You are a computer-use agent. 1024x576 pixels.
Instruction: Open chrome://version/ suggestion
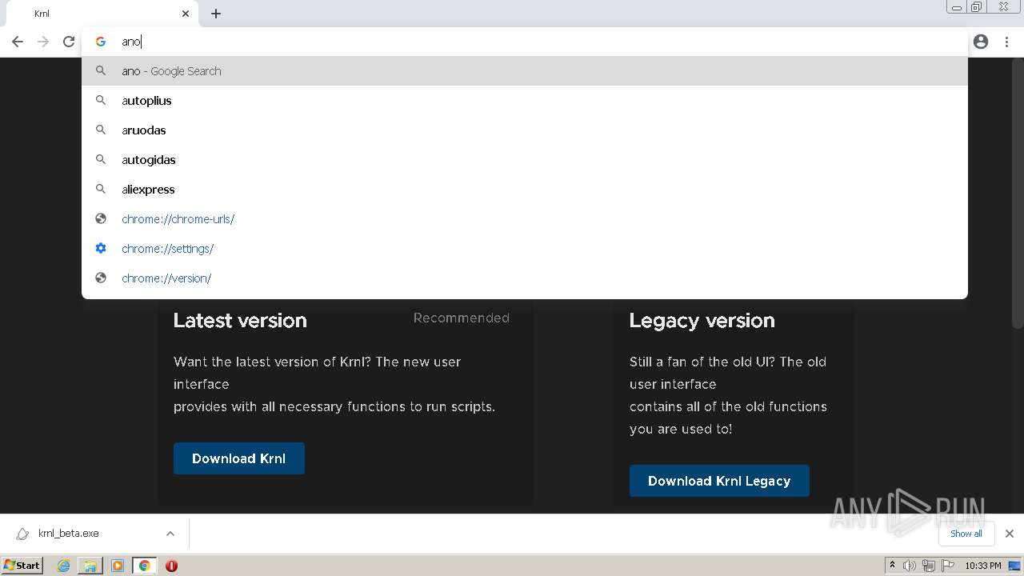point(525,278)
